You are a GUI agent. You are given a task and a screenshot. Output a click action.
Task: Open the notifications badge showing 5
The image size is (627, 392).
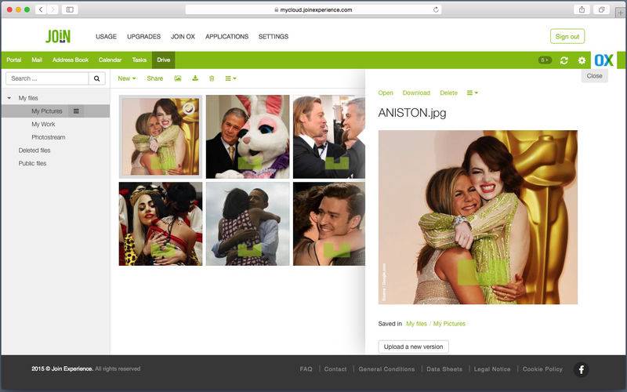(x=545, y=60)
